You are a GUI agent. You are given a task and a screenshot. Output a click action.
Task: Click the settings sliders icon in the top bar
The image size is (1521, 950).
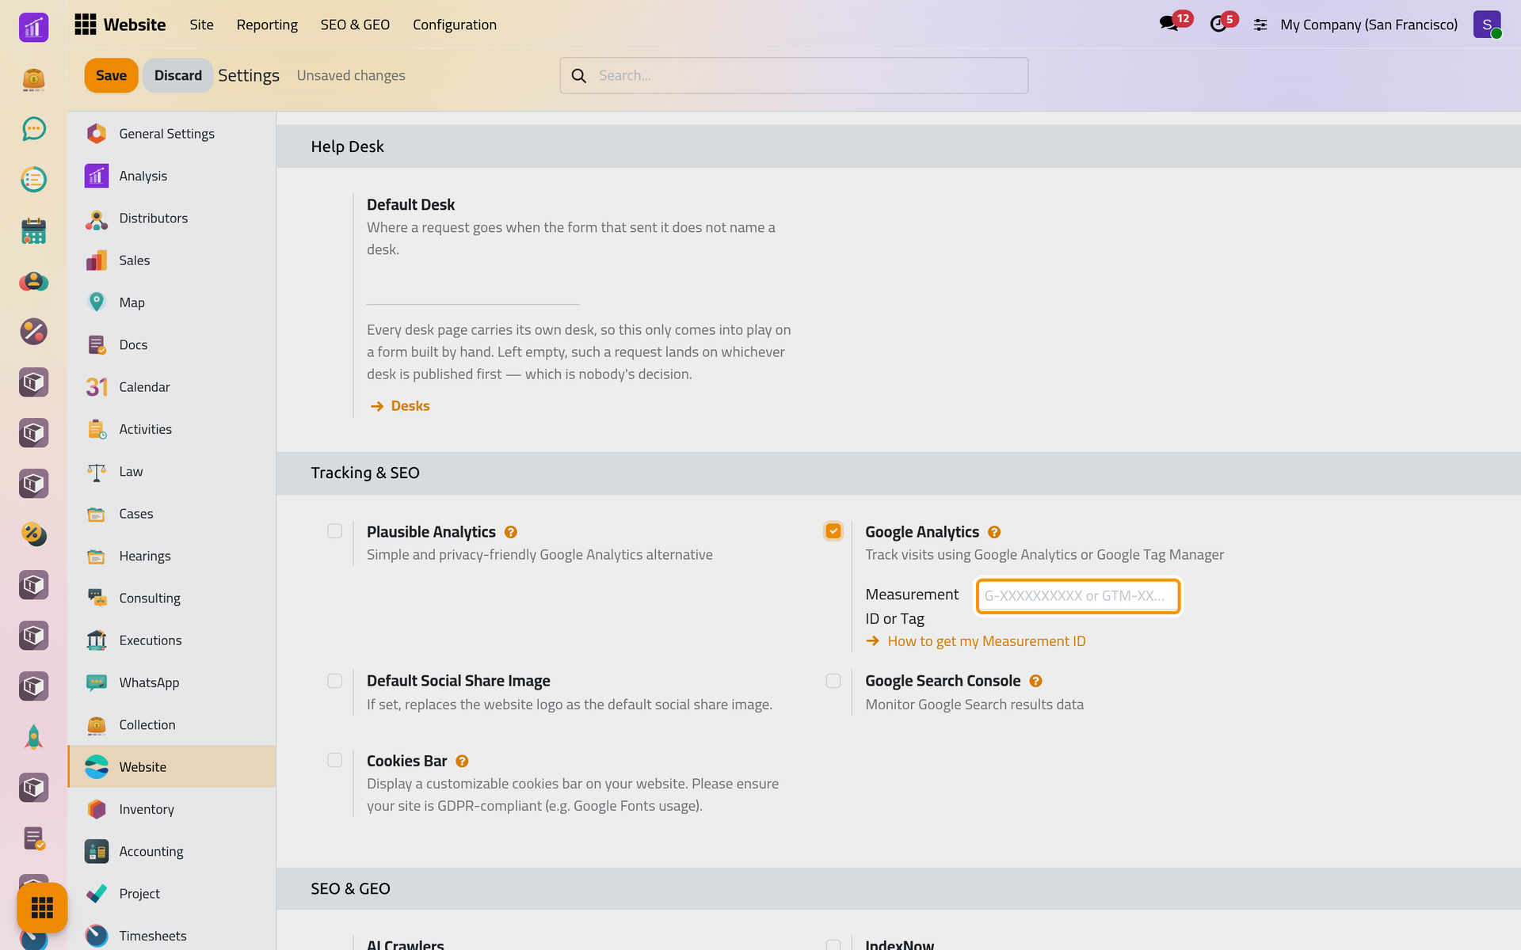pos(1260,25)
